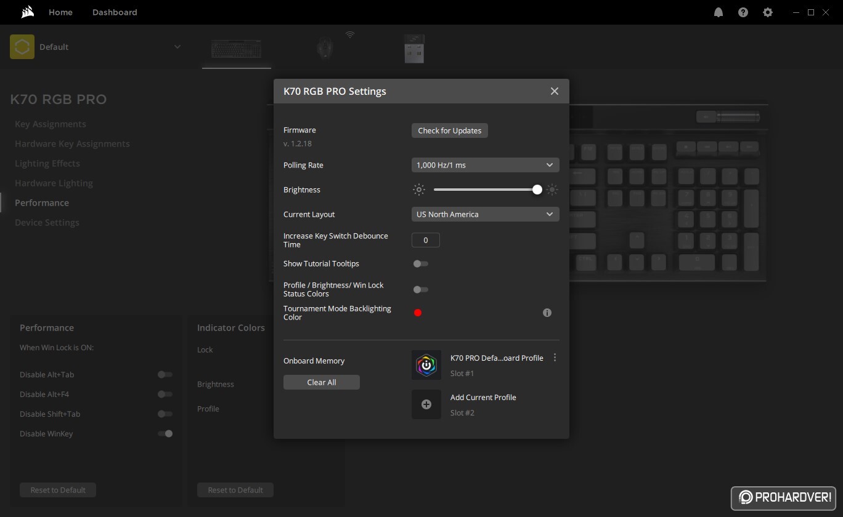Expand the Default profile dropdown

pos(177,47)
